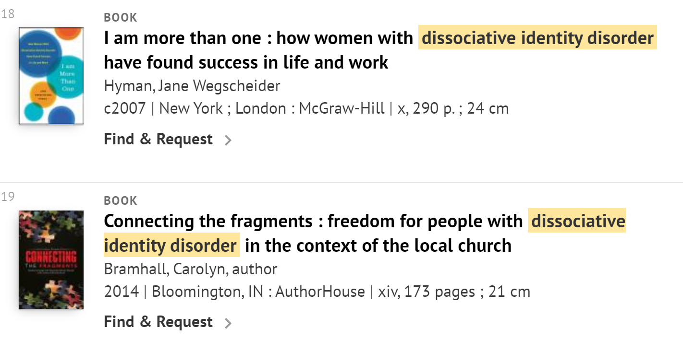
Task: Click "in the context of the local church"
Action: click(378, 246)
